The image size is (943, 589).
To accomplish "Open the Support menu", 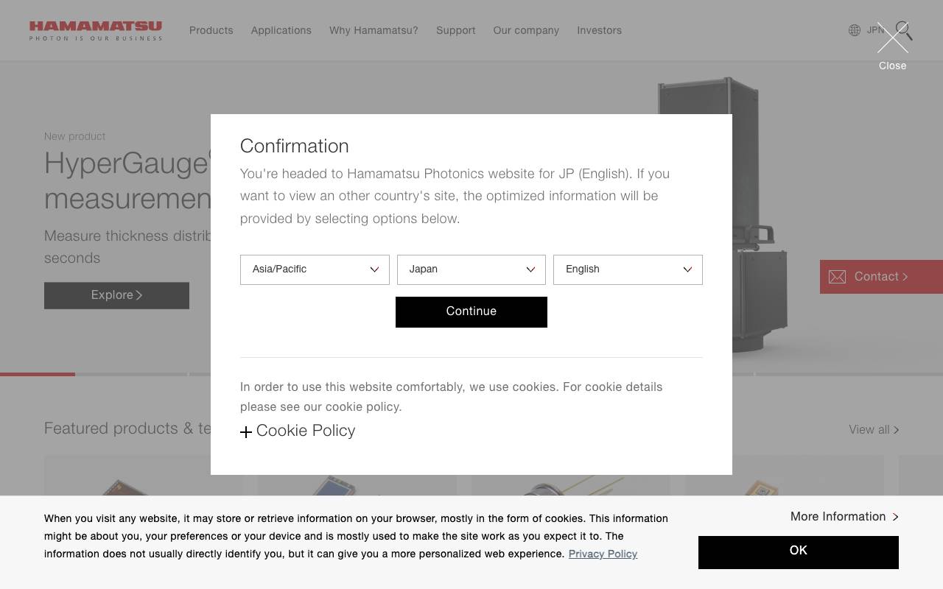I will (x=456, y=31).
